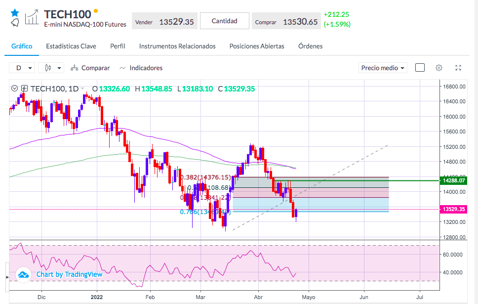Click the pink 13529.35 current price label

453,210
